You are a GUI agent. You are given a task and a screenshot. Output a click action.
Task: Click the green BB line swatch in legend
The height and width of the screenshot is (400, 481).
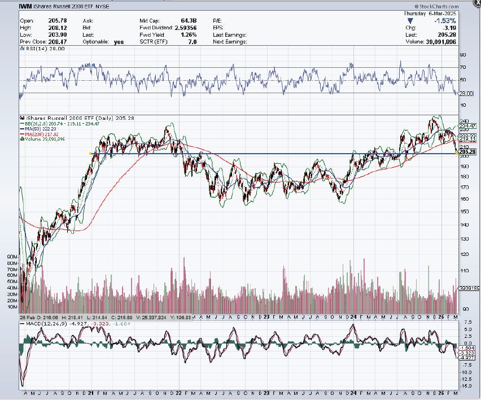[23, 124]
